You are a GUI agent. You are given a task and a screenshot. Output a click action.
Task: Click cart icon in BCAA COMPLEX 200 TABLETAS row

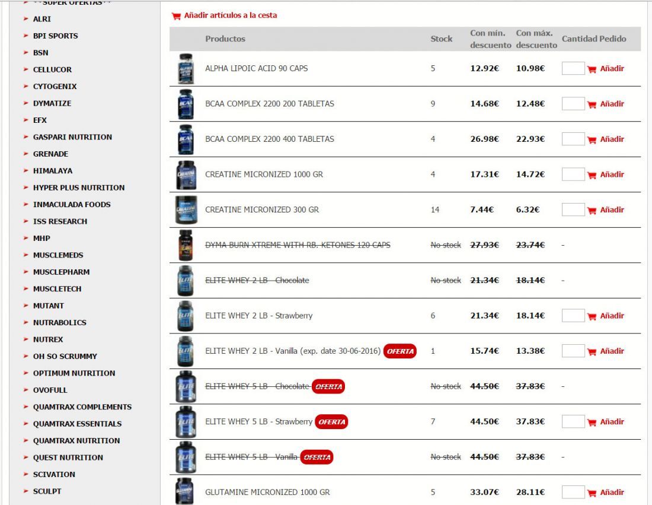click(592, 104)
